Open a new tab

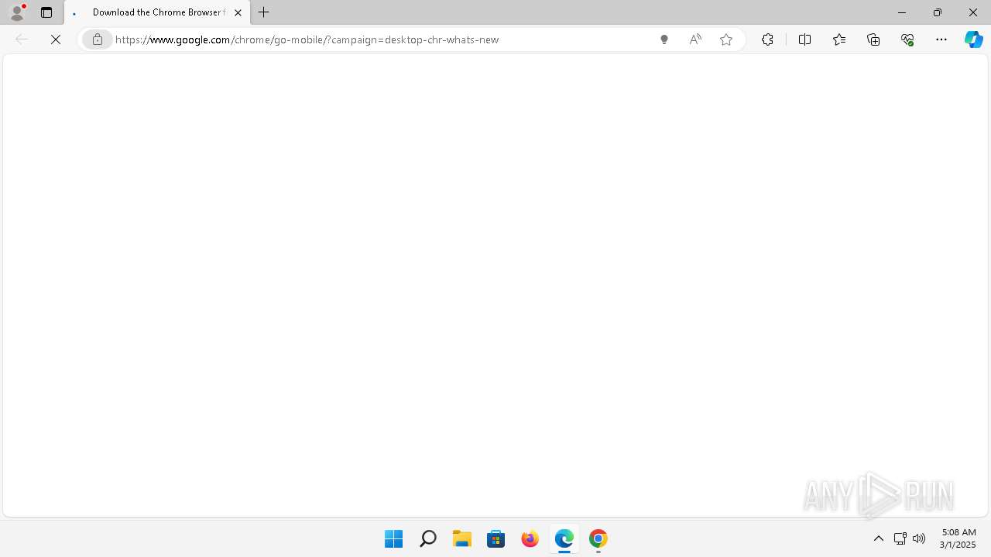264,12
